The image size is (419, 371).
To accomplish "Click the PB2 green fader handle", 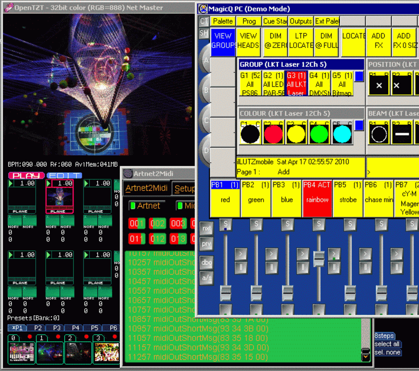I will 256,293.
